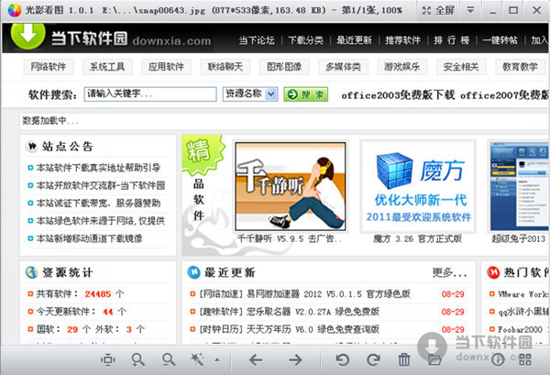This screenshot has width=550, height=375.
Task: Open 一键转帖 in the top navigation
Action: (500, 40)
